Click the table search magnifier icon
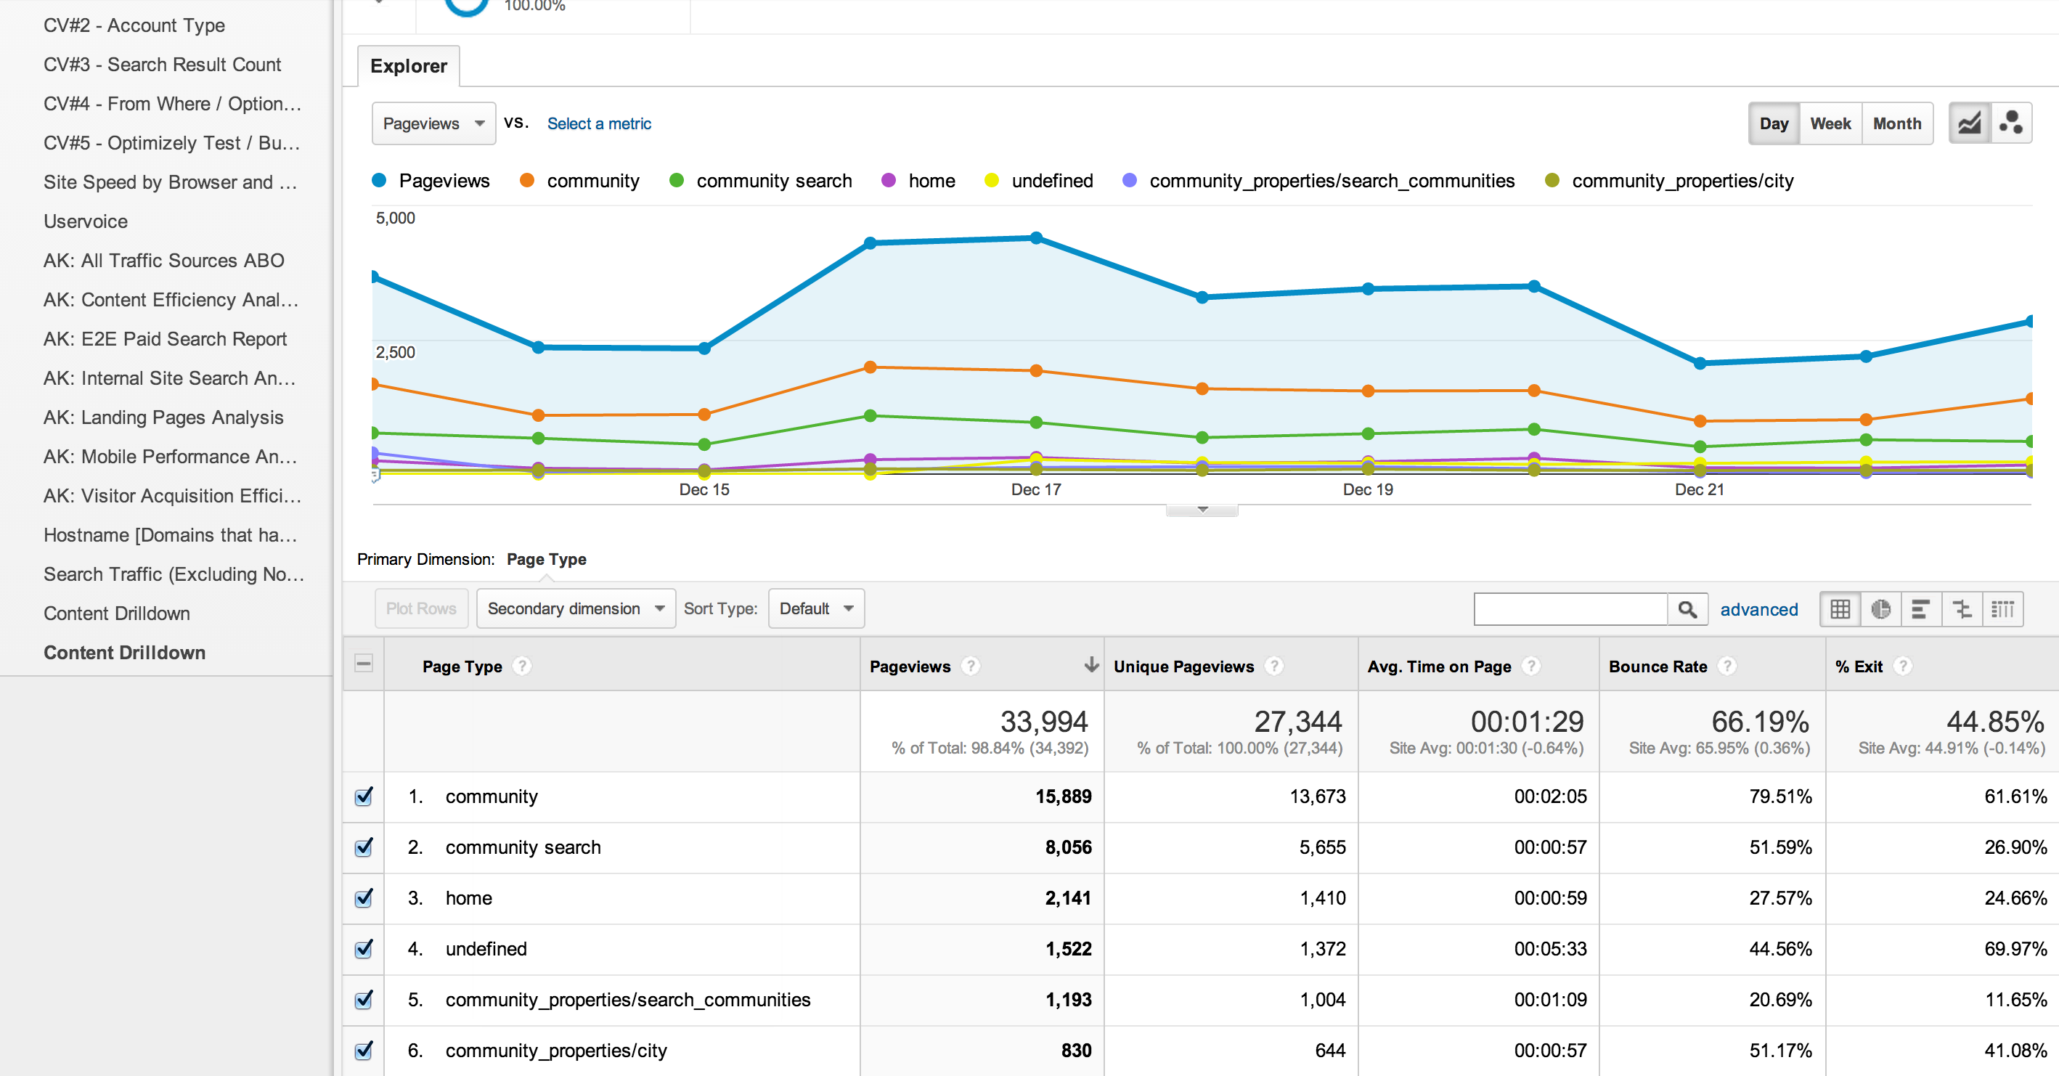Image resolution: width=2059 pixels, height=1076 pixels. tap(1687, 609)
